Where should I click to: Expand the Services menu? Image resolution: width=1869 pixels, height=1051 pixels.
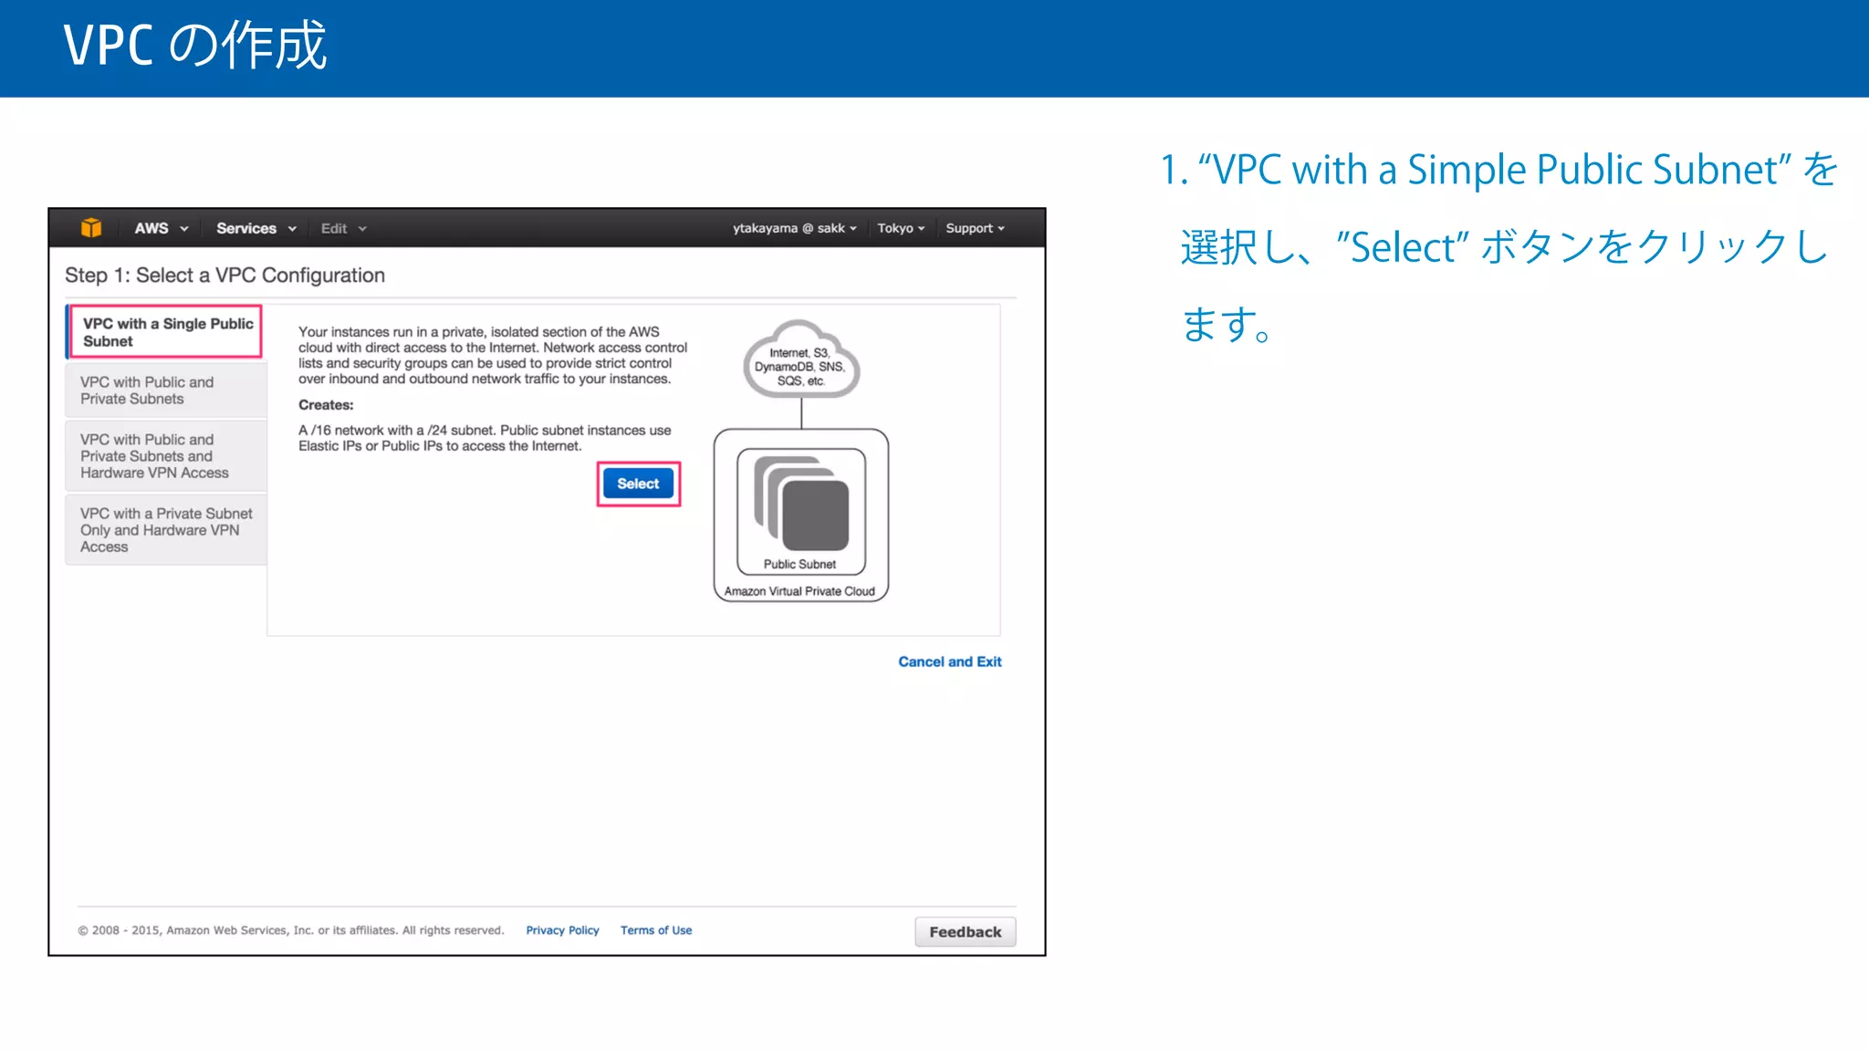(256, 228)
